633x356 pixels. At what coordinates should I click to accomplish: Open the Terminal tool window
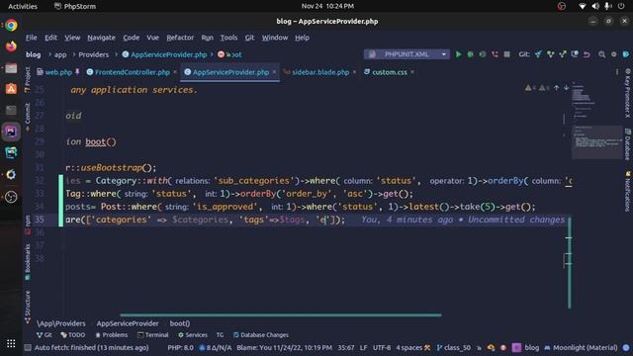153,335
